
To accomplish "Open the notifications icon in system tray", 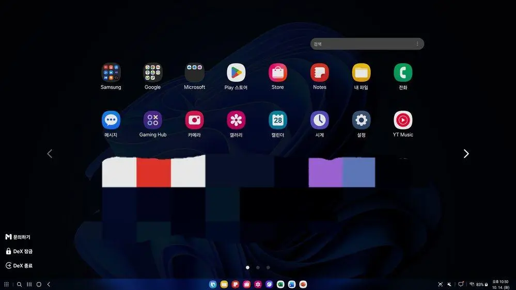I will pyautogui.click(x=461, y=284).
